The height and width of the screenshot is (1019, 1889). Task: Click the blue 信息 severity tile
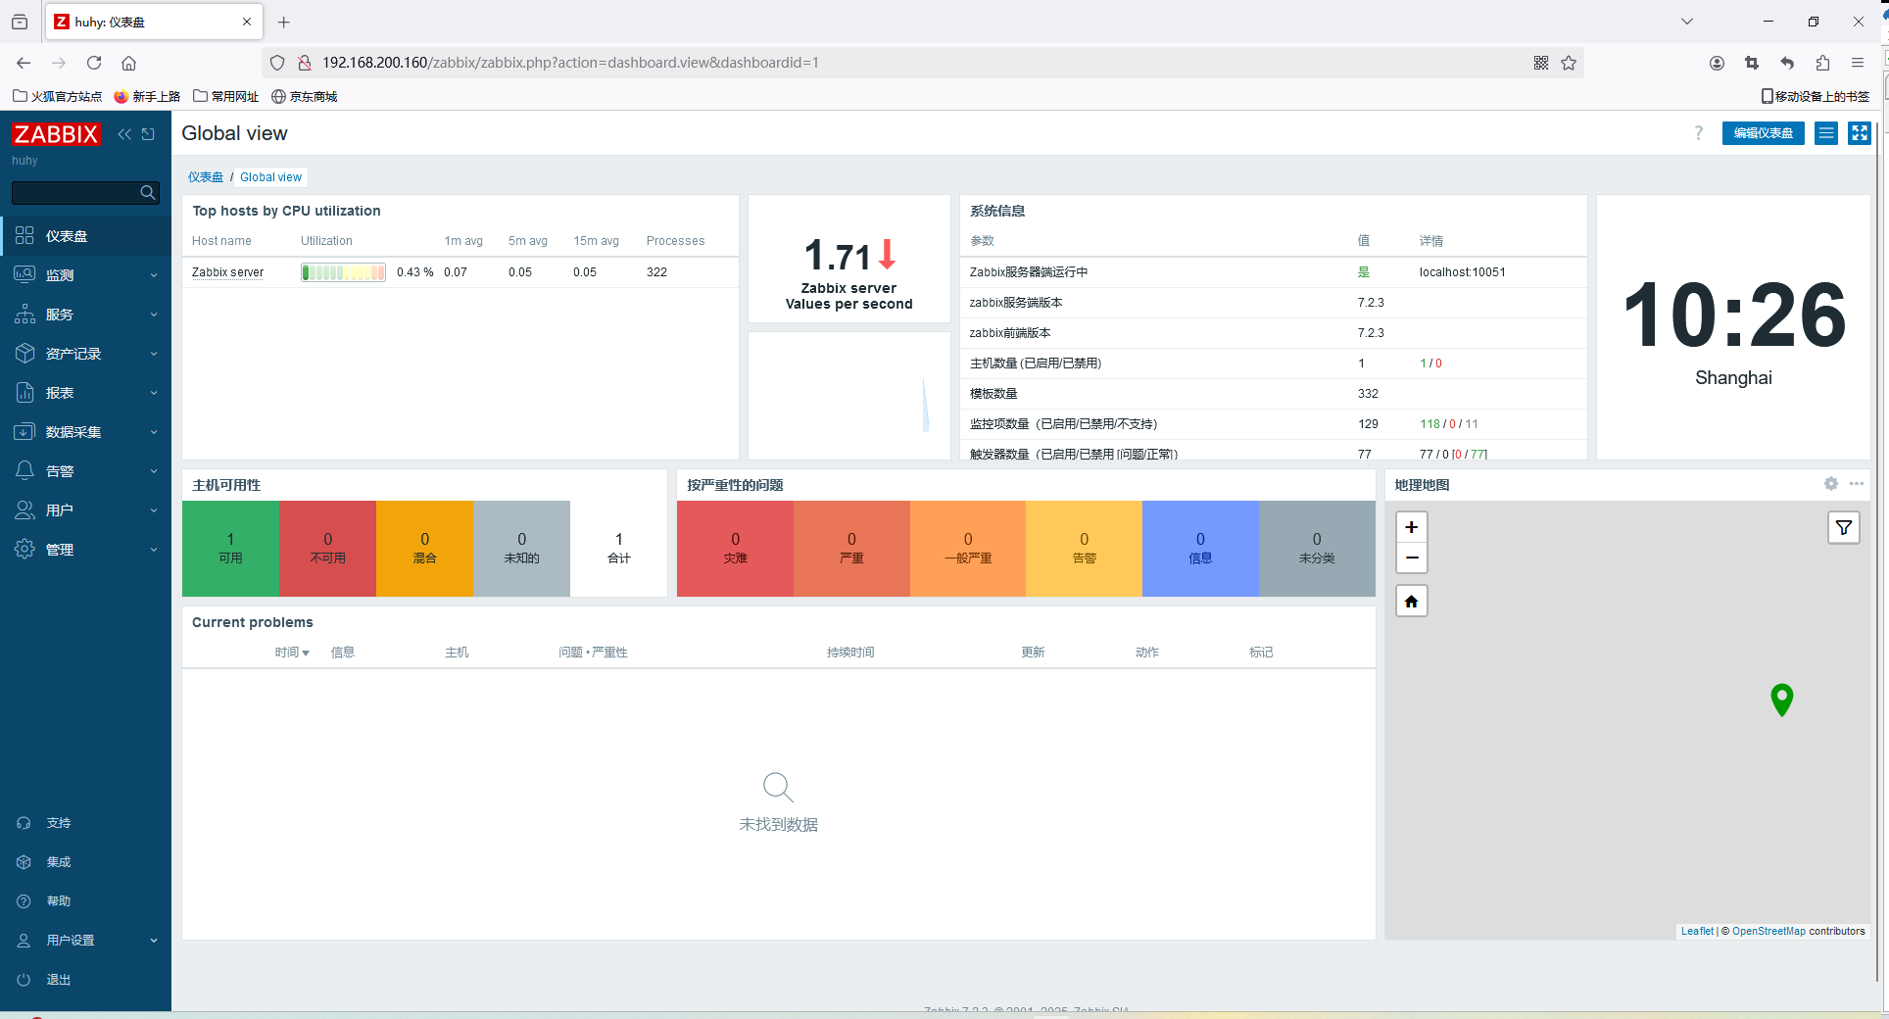[x=1200, y=549]
